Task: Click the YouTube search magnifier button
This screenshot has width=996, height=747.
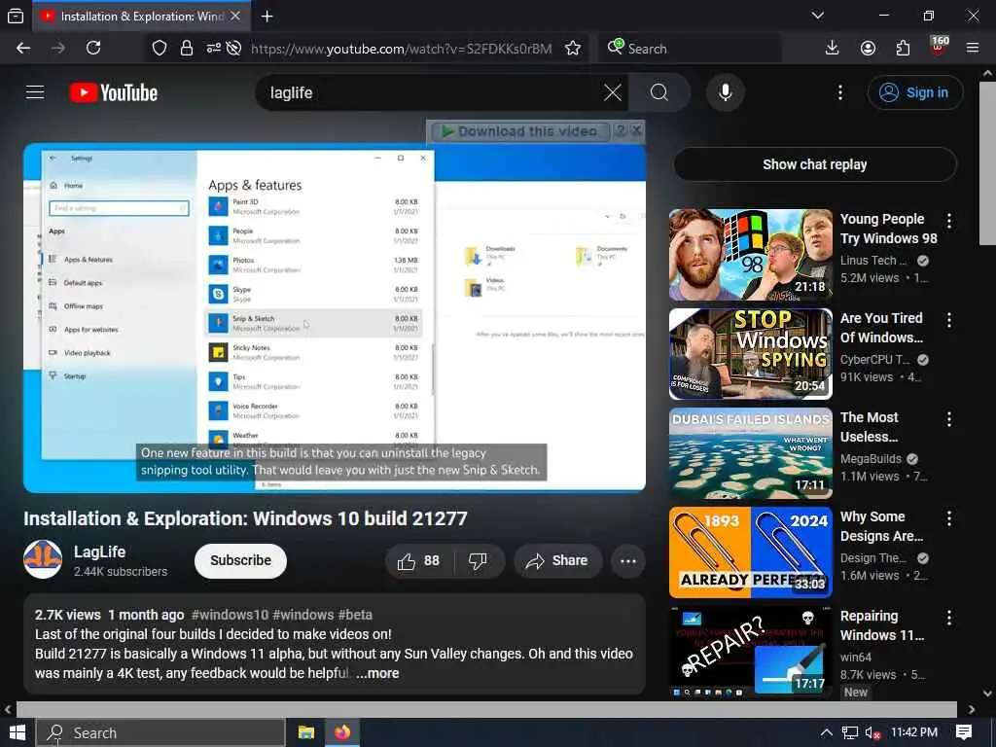Action: click(x=659, y=92)
